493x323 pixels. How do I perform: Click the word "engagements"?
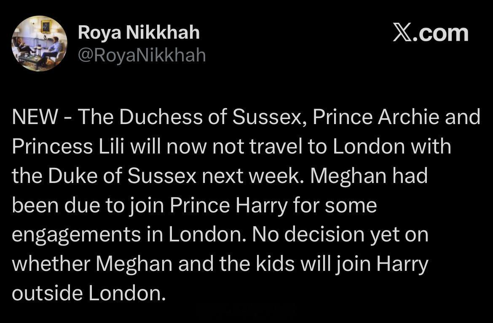tap(76, 235)
